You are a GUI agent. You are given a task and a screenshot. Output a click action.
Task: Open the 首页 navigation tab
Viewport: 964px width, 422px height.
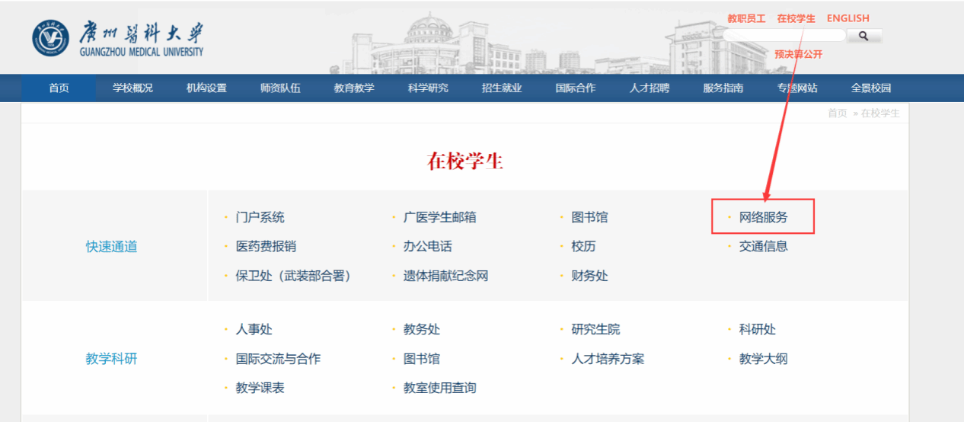coord(59,88)
